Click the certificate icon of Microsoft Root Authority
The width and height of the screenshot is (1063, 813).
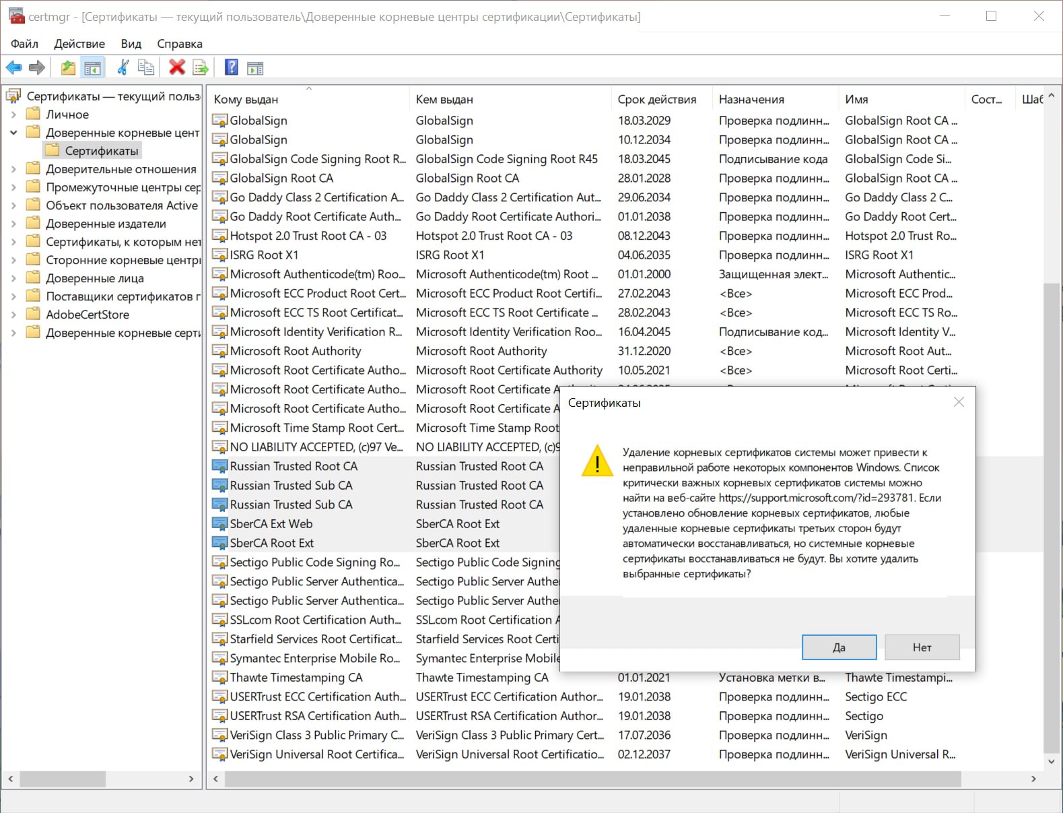pos(219,351)
